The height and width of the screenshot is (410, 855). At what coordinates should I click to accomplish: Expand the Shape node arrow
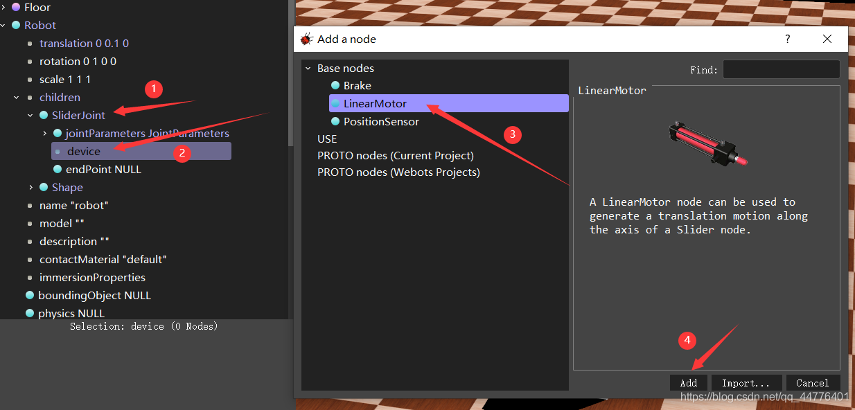click(x=30, y=187)
